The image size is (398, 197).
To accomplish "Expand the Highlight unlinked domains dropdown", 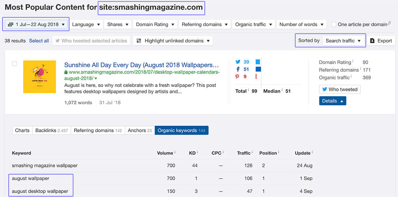I will click(173, 41).
